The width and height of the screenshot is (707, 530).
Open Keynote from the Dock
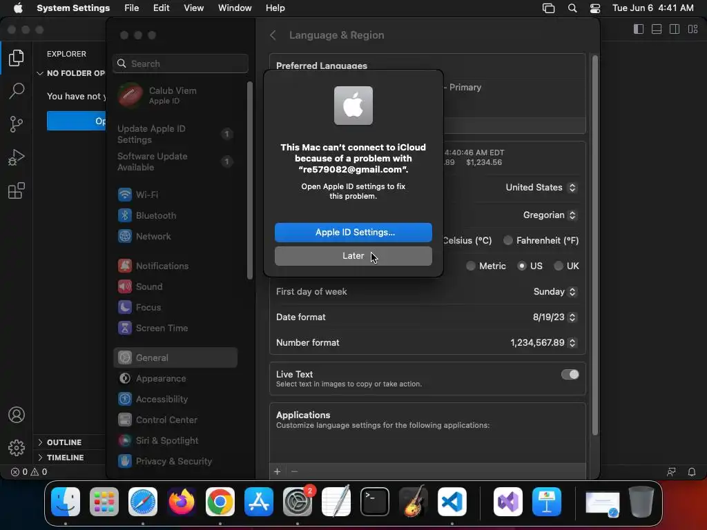(547, 502)
